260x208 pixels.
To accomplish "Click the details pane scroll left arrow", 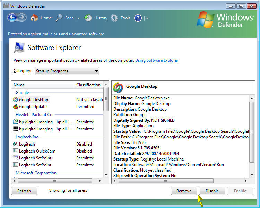I will (114, 181).
